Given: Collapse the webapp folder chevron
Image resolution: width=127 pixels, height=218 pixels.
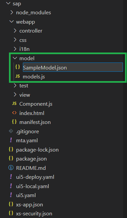Looking at the screenshot, I should click(12, 21).
